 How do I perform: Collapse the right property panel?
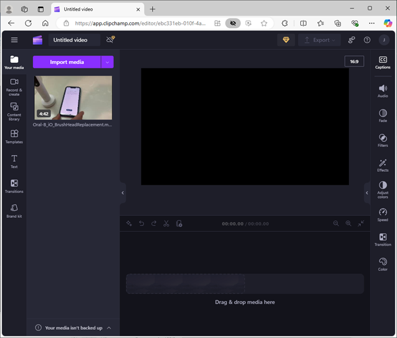pos(367,192)
